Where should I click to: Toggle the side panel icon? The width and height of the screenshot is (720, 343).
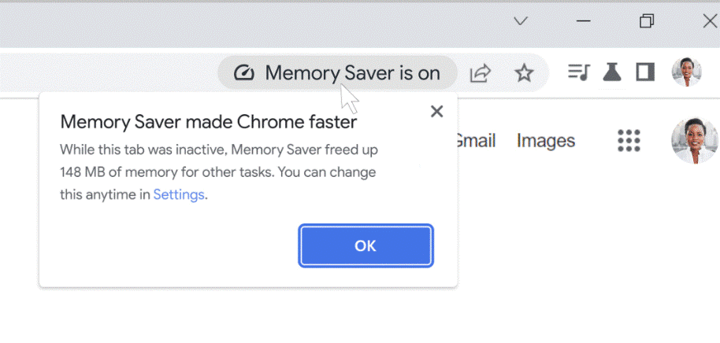(645, 72)
